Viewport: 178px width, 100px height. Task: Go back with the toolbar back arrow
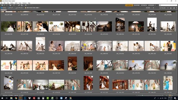(2, 5)
